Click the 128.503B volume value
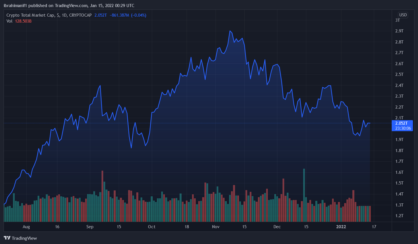Viewport: 418px width, 244px height. click(23, 21)
